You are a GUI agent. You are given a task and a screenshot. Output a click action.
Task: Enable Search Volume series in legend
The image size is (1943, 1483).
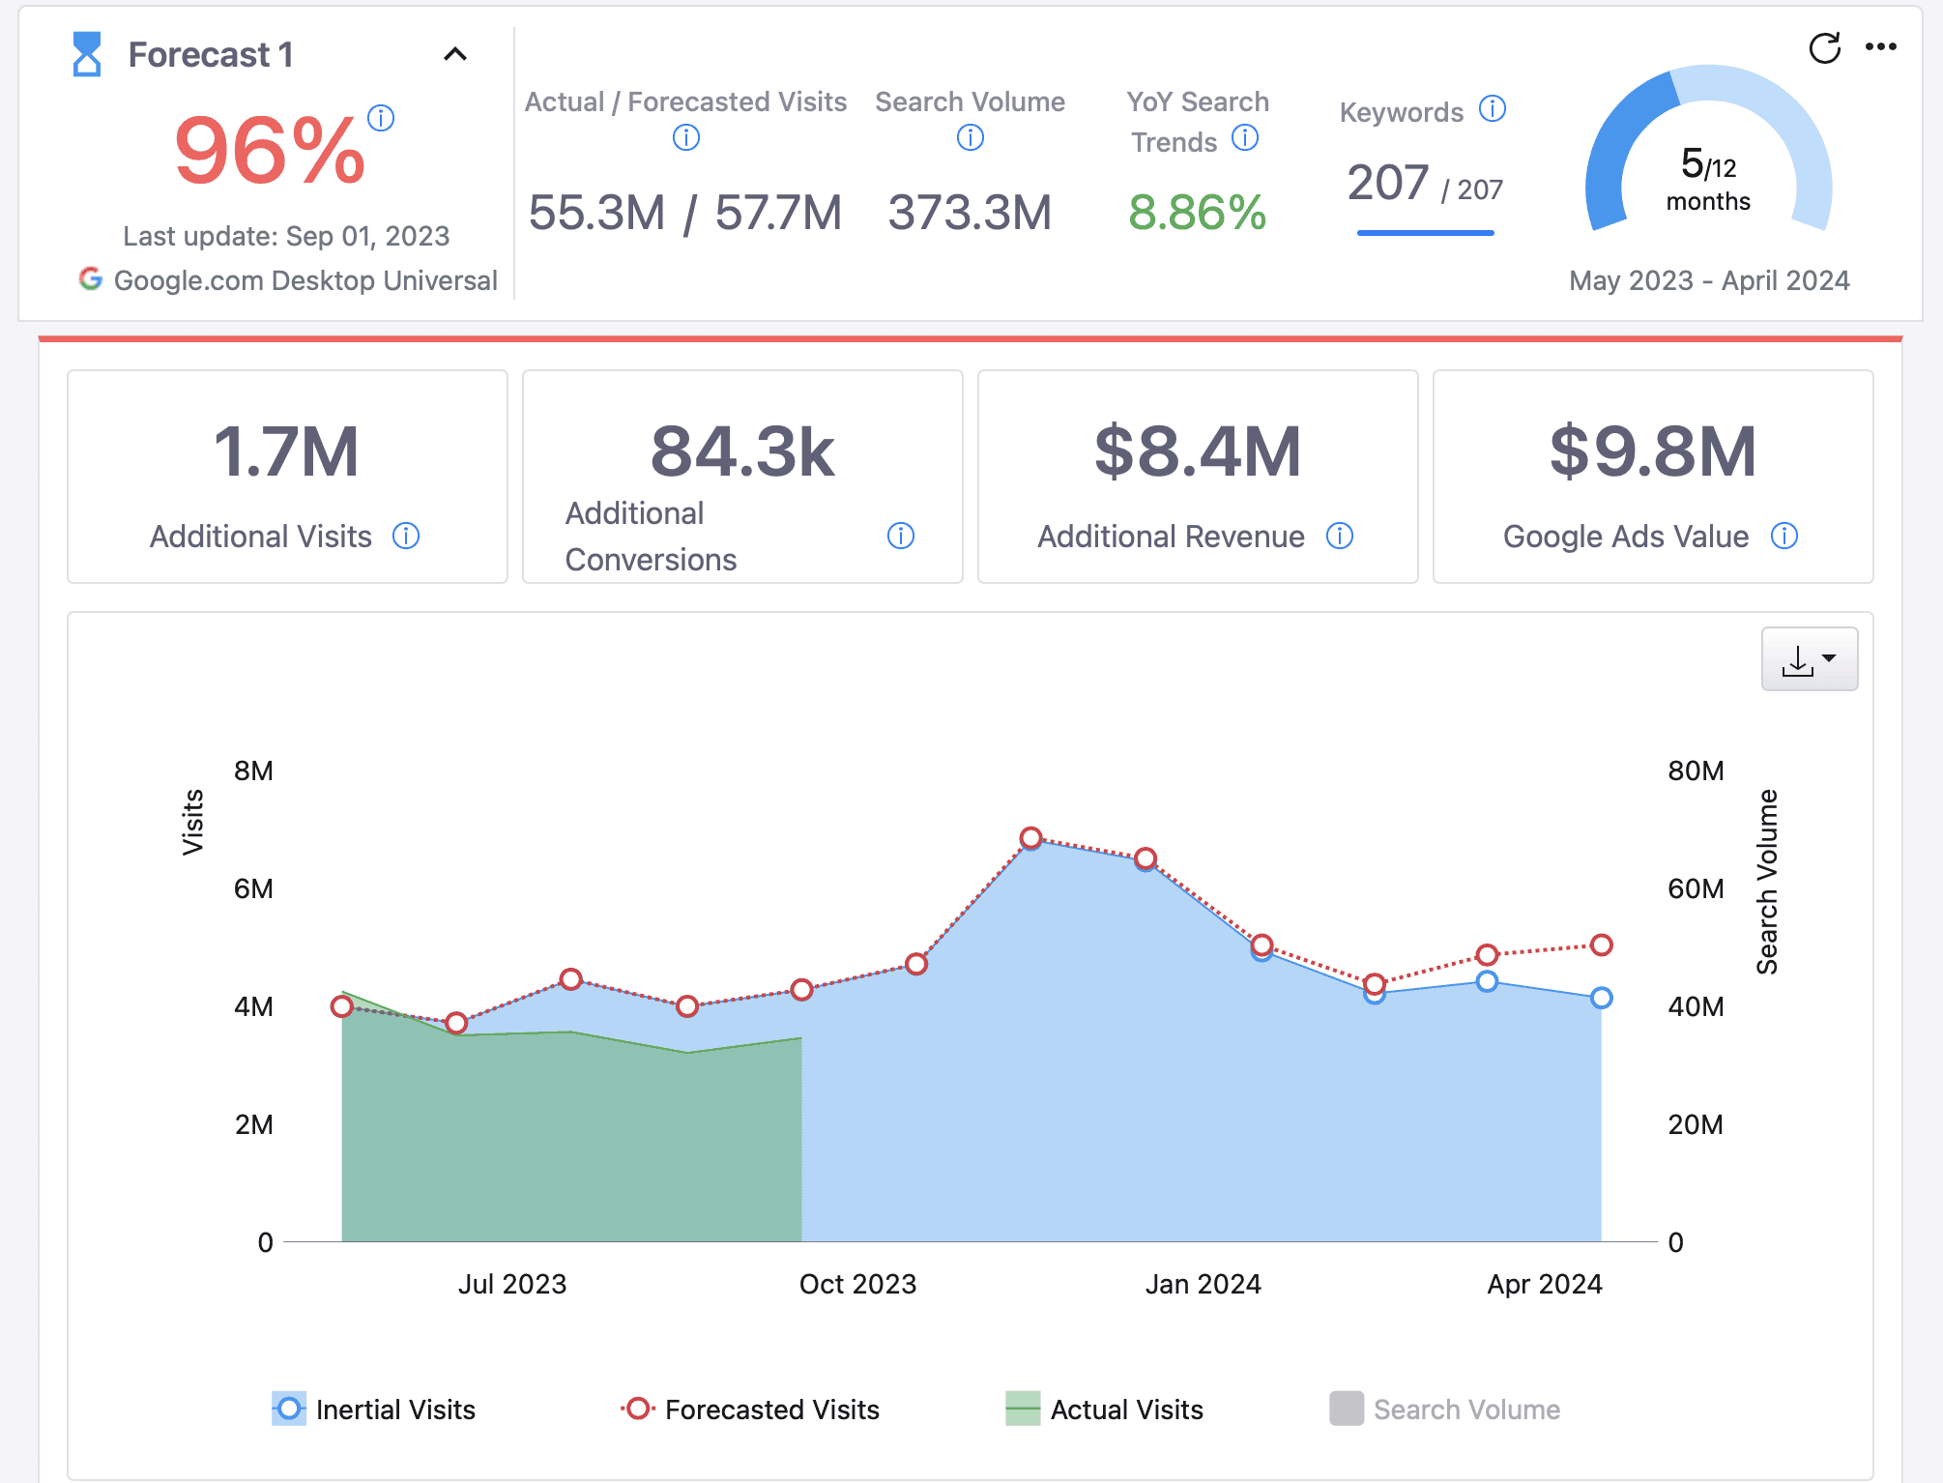tap(1444, 1409)
